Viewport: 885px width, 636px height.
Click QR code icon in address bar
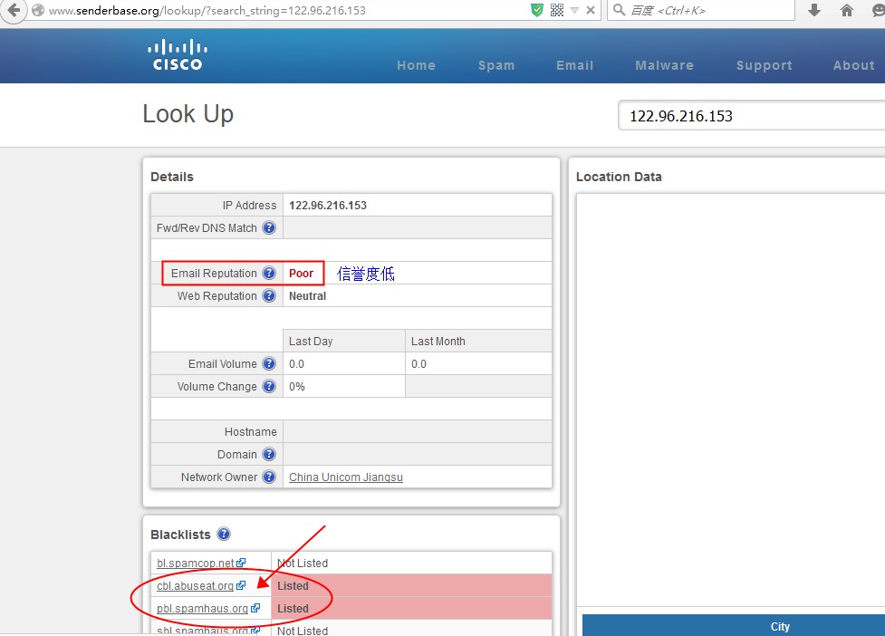(557, 10)
